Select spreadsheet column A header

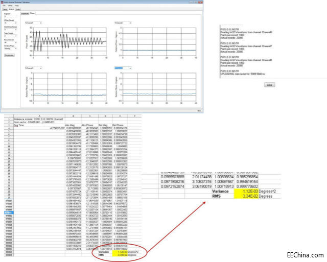point(39,116)
